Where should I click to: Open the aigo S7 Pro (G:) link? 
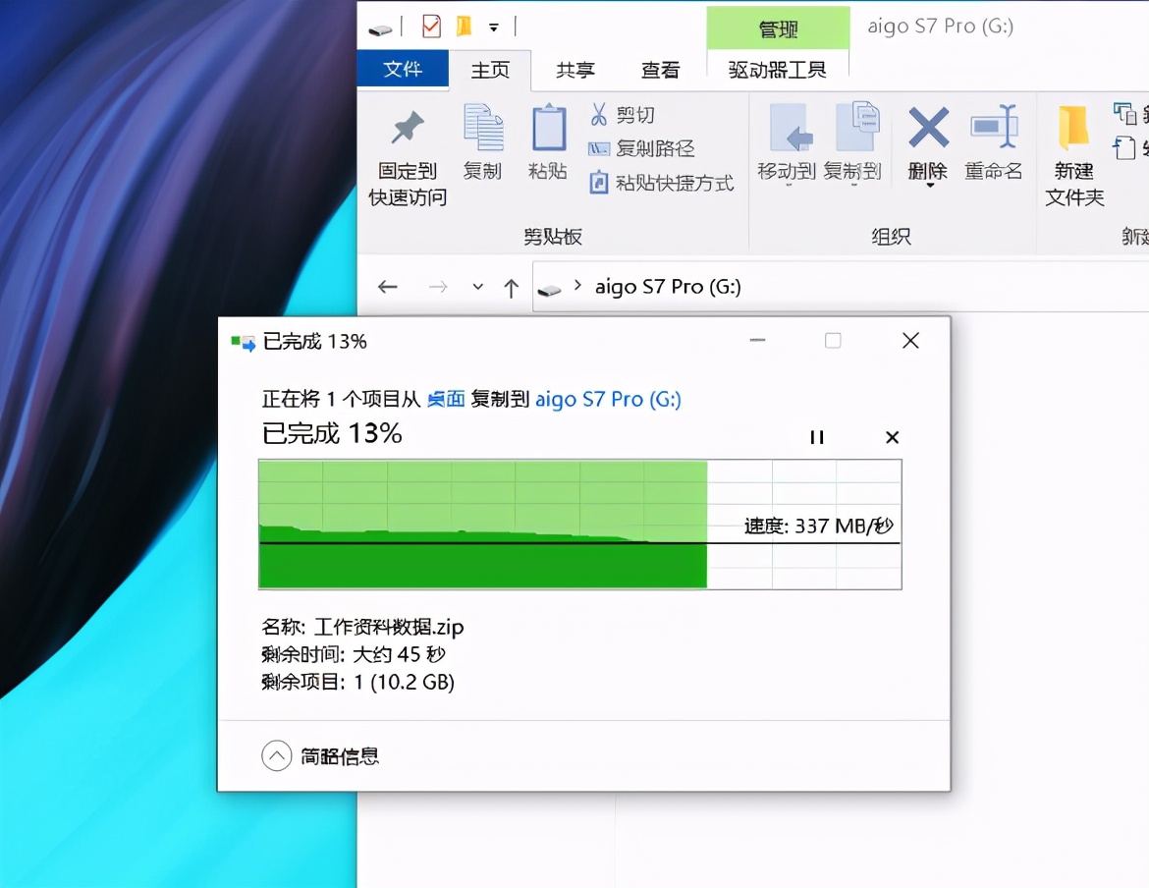607,399
